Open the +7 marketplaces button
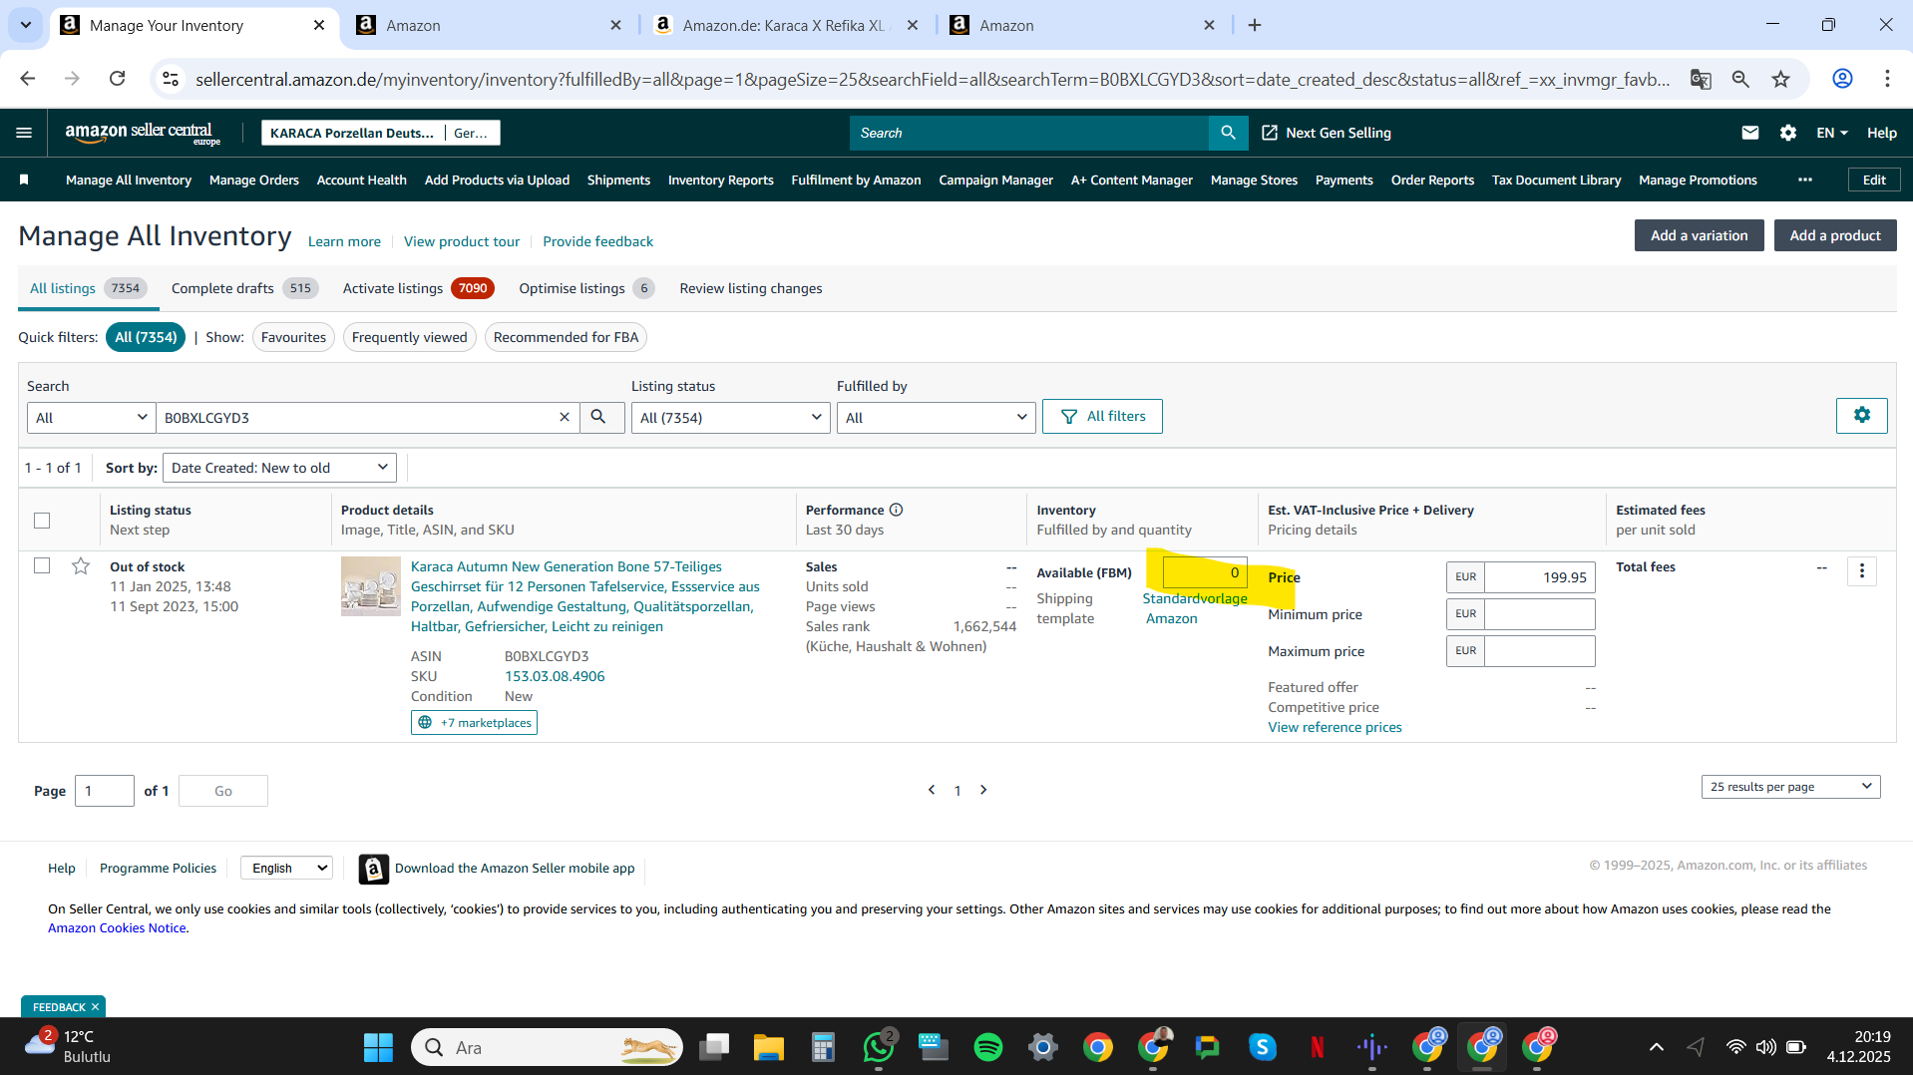 click(474, 723)
